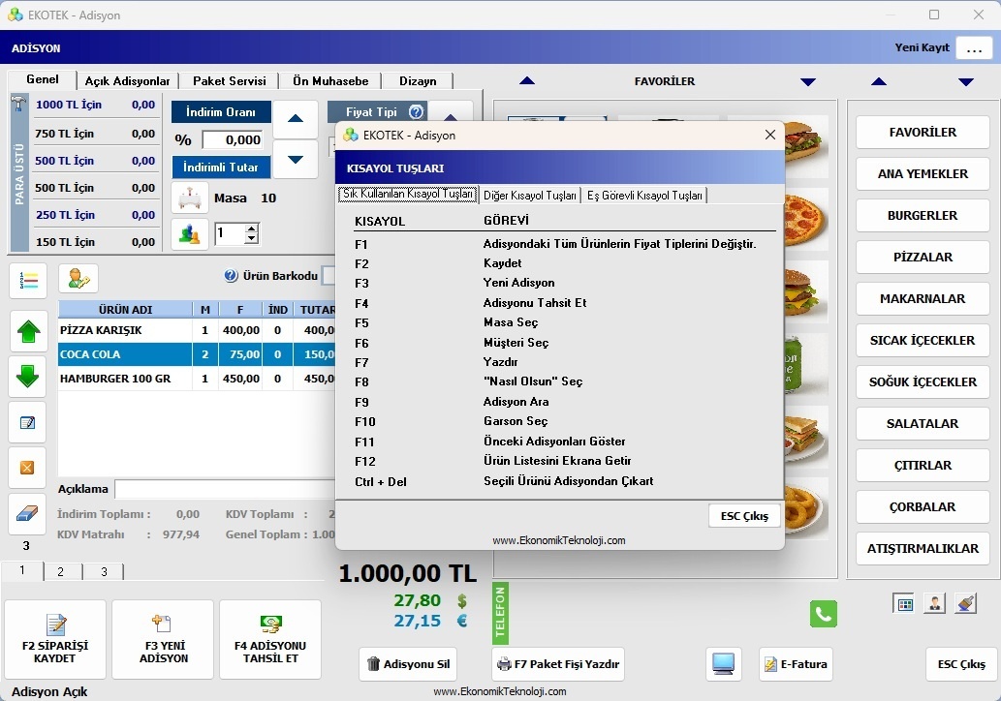
Task: Open the PİZZALAR category
Action: click(x=923, y=257)
